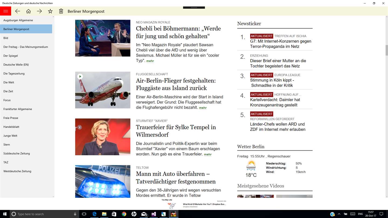Viewport: 388px width, 218px height.
Task: Open Mail app from taskbar
Action: point(144,214)
